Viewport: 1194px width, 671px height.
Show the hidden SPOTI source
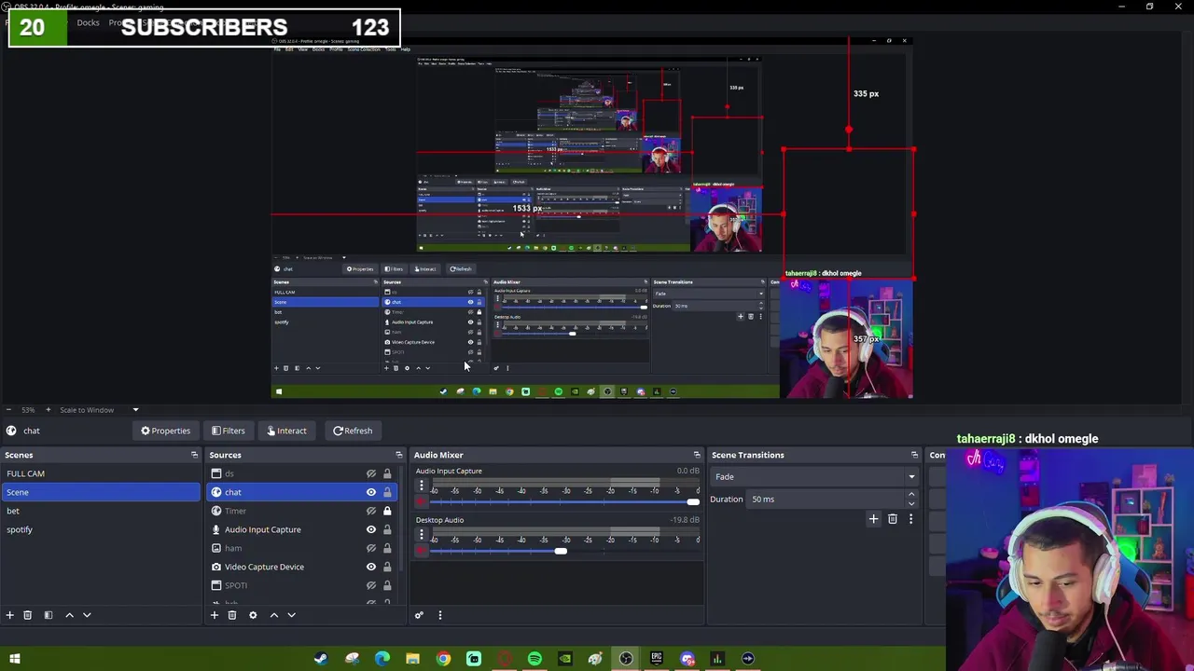(371, 585)
